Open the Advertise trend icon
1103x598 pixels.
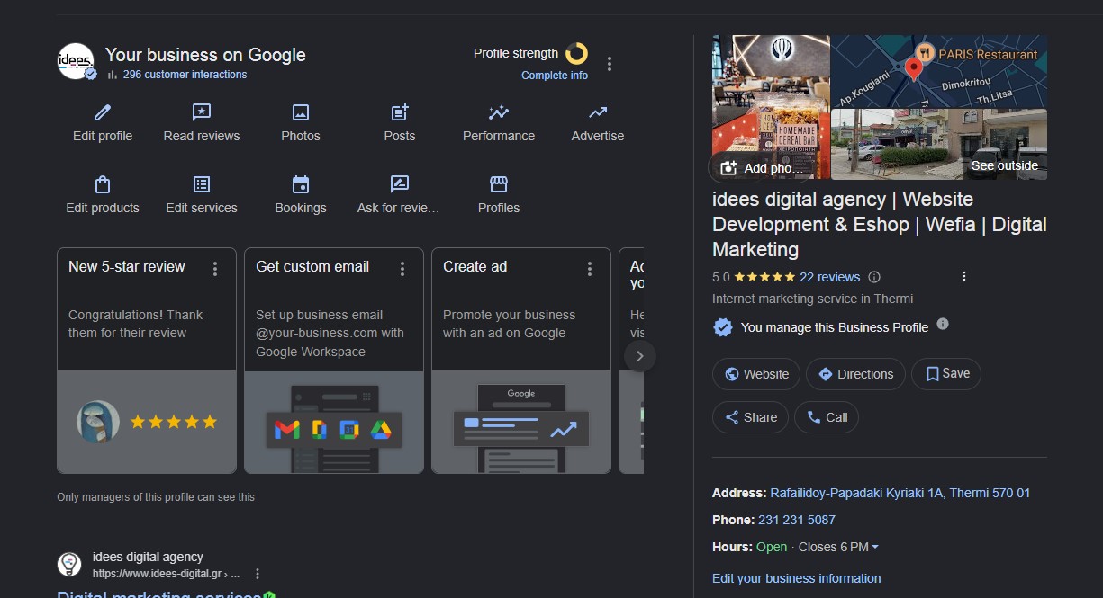click(598, 112)
